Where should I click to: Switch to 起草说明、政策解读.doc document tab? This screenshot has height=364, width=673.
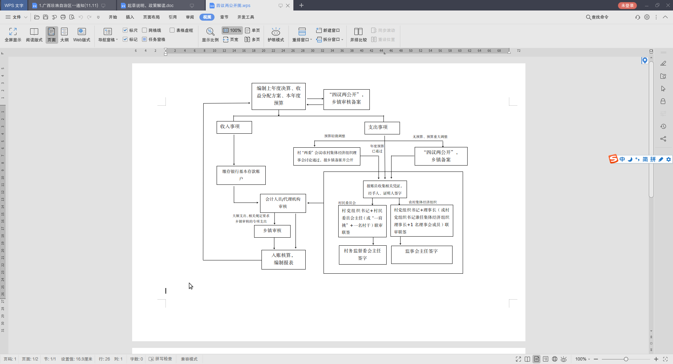pos(151,6)
